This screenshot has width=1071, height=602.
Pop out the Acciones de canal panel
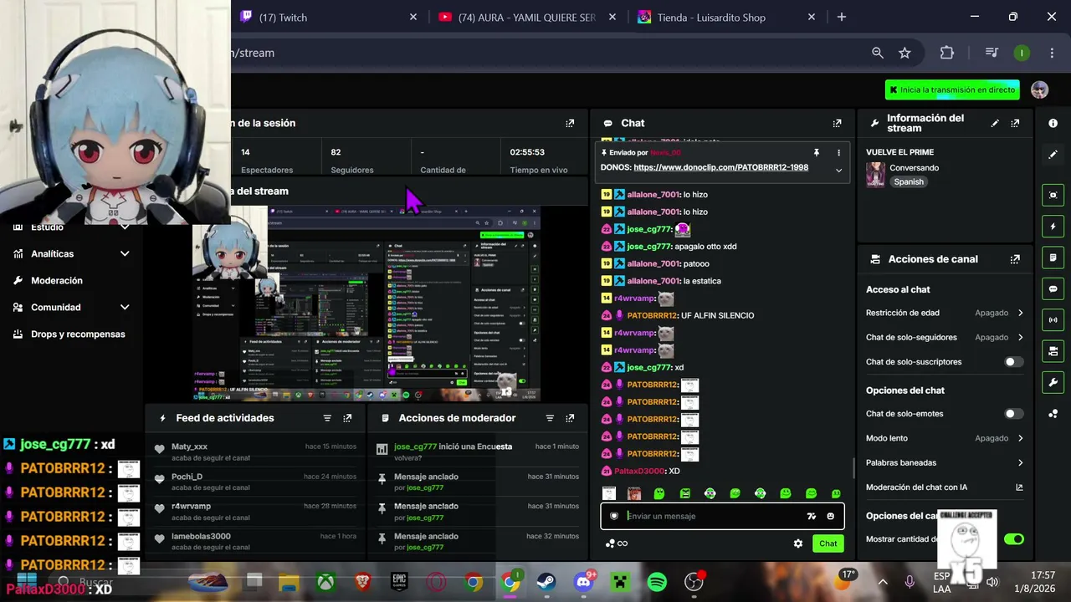click(1015, 259)
